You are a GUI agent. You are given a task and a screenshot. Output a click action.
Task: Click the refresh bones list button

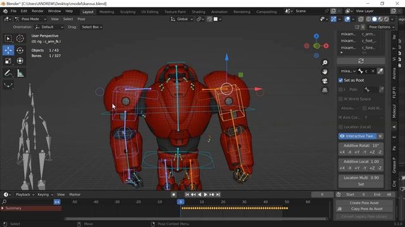click(x=361, y=61)
